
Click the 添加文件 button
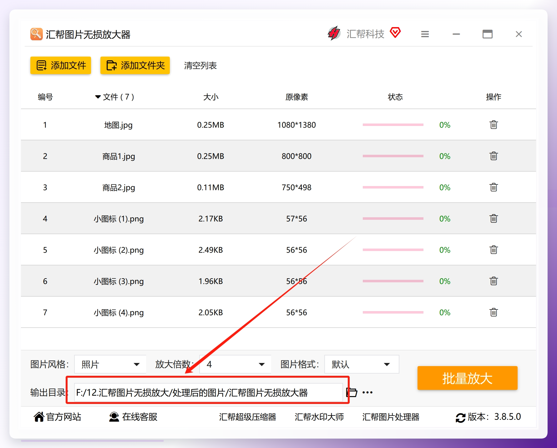coord(61,65)
